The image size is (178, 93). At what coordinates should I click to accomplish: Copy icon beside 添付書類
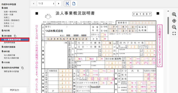point(15,36)
